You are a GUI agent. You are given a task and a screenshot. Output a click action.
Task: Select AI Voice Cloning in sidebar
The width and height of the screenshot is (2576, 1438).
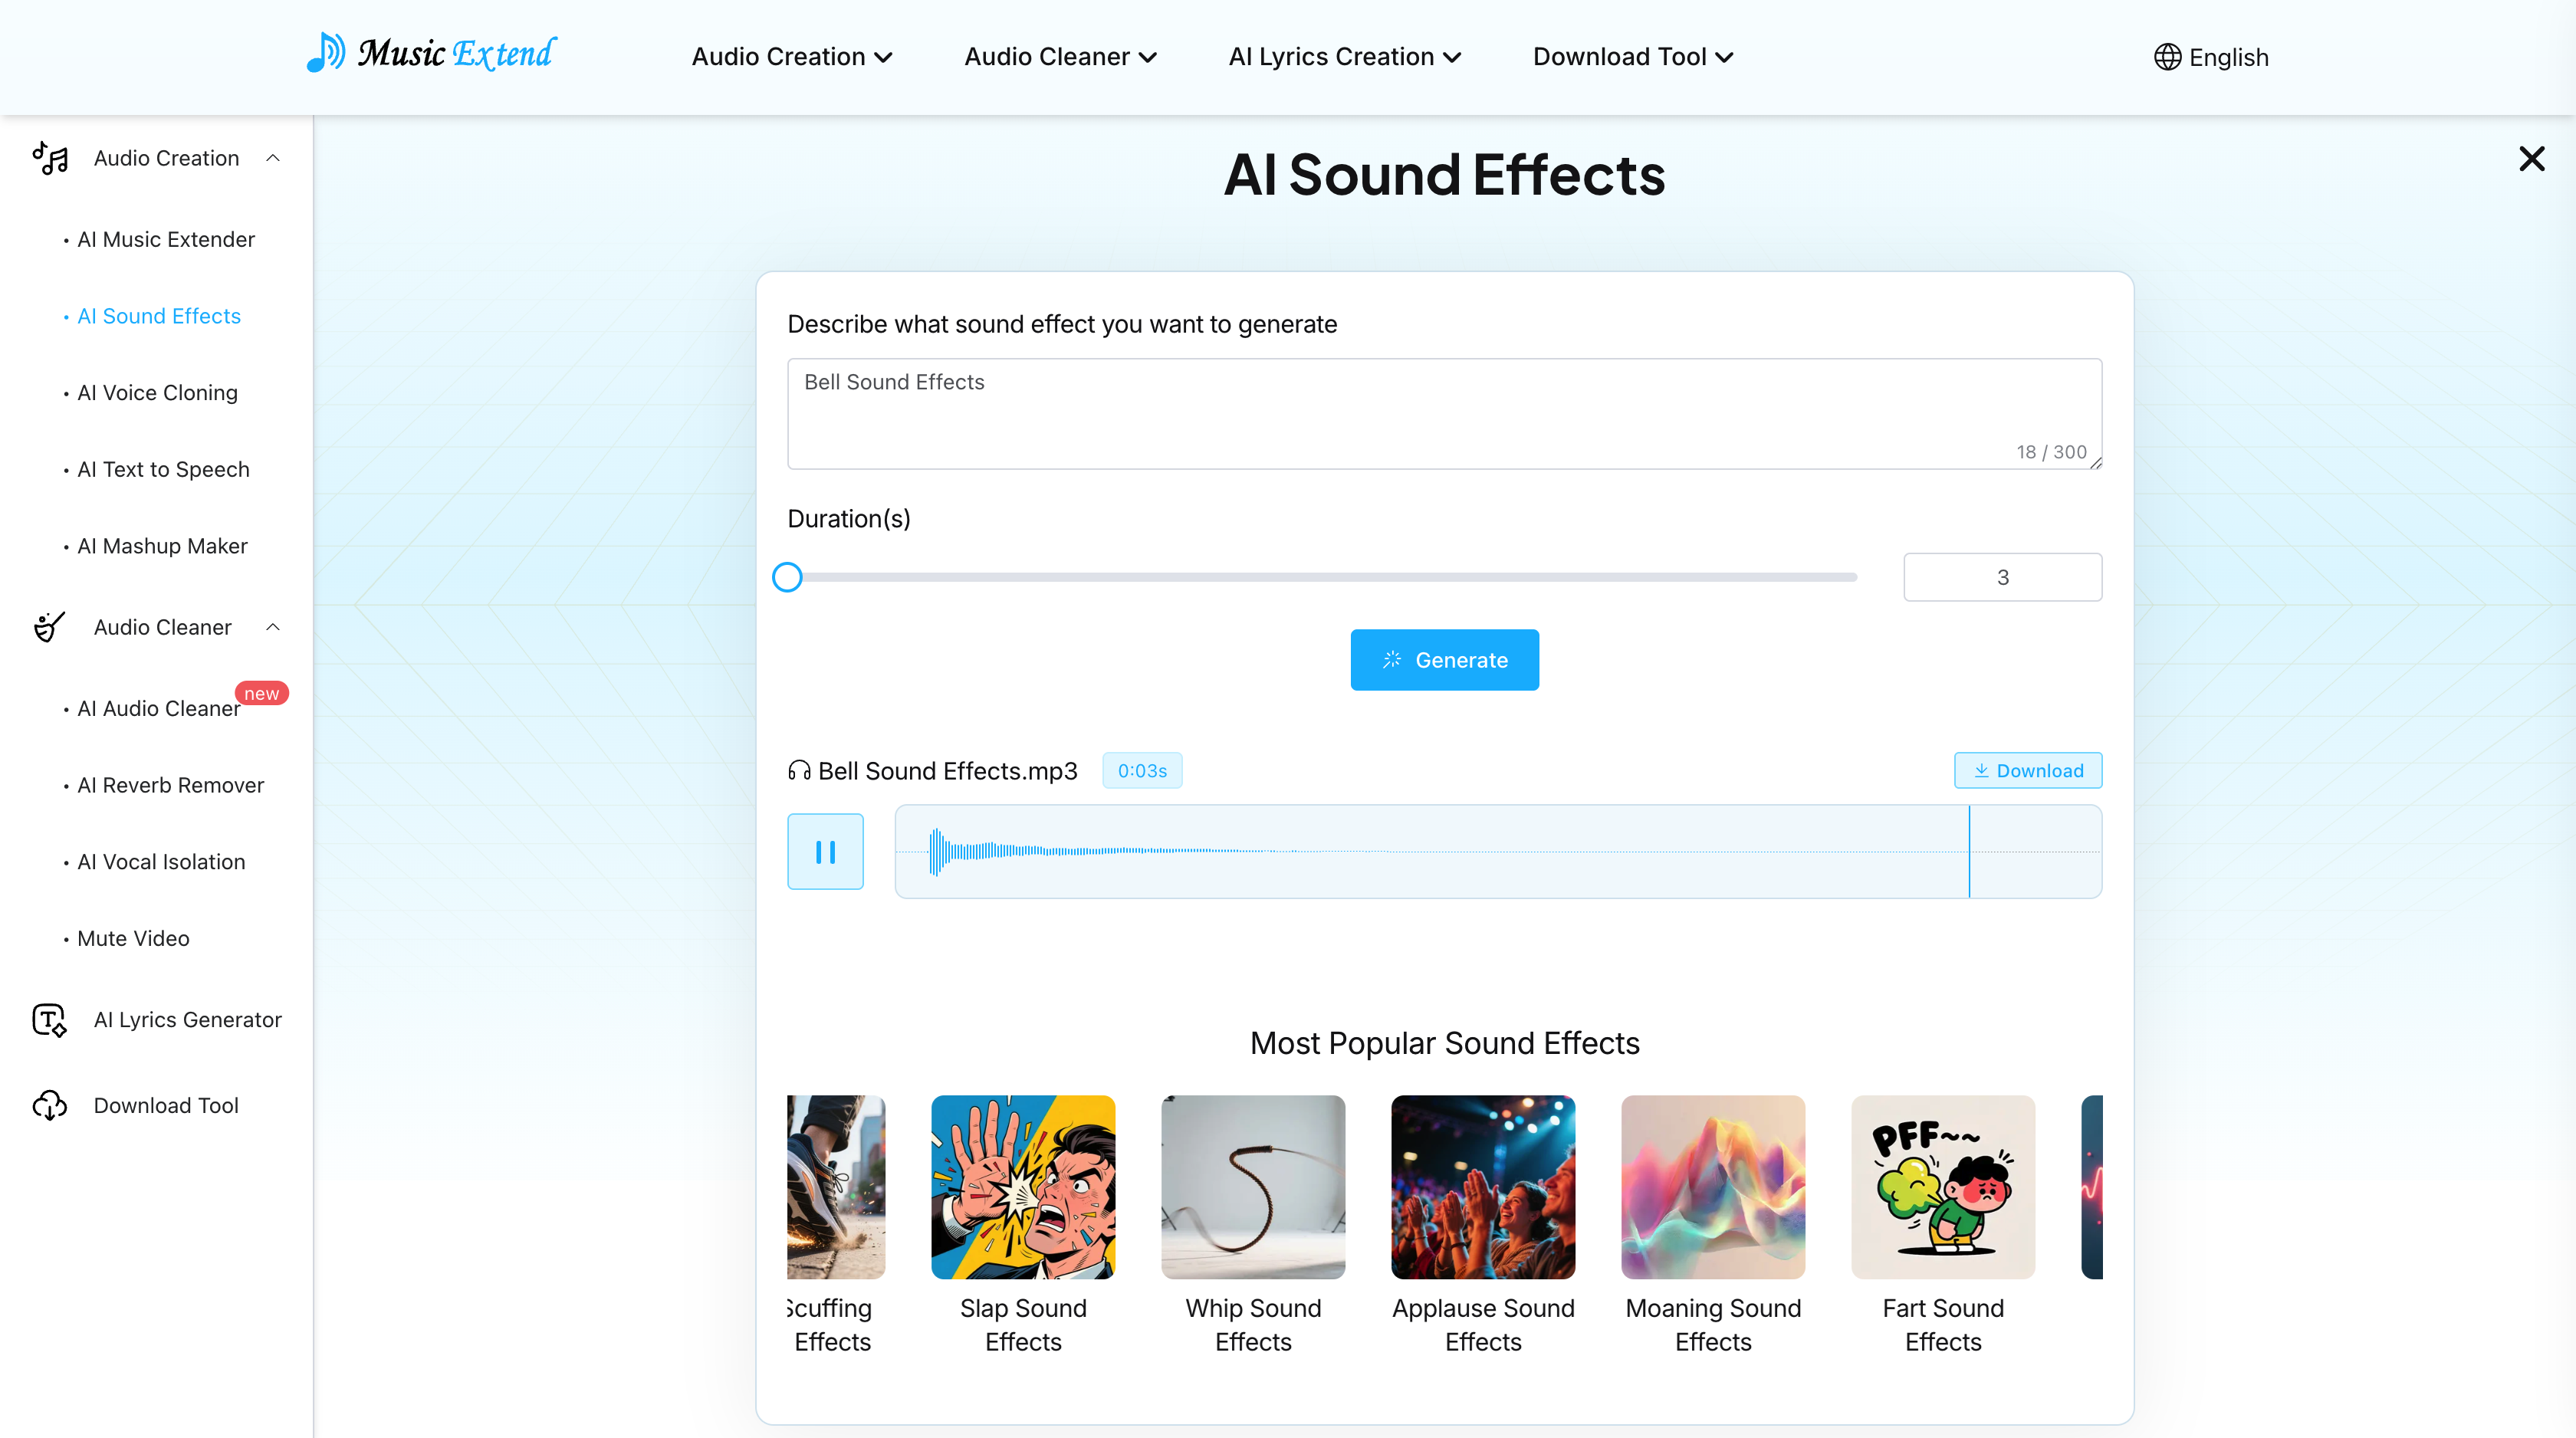[157, 393]
